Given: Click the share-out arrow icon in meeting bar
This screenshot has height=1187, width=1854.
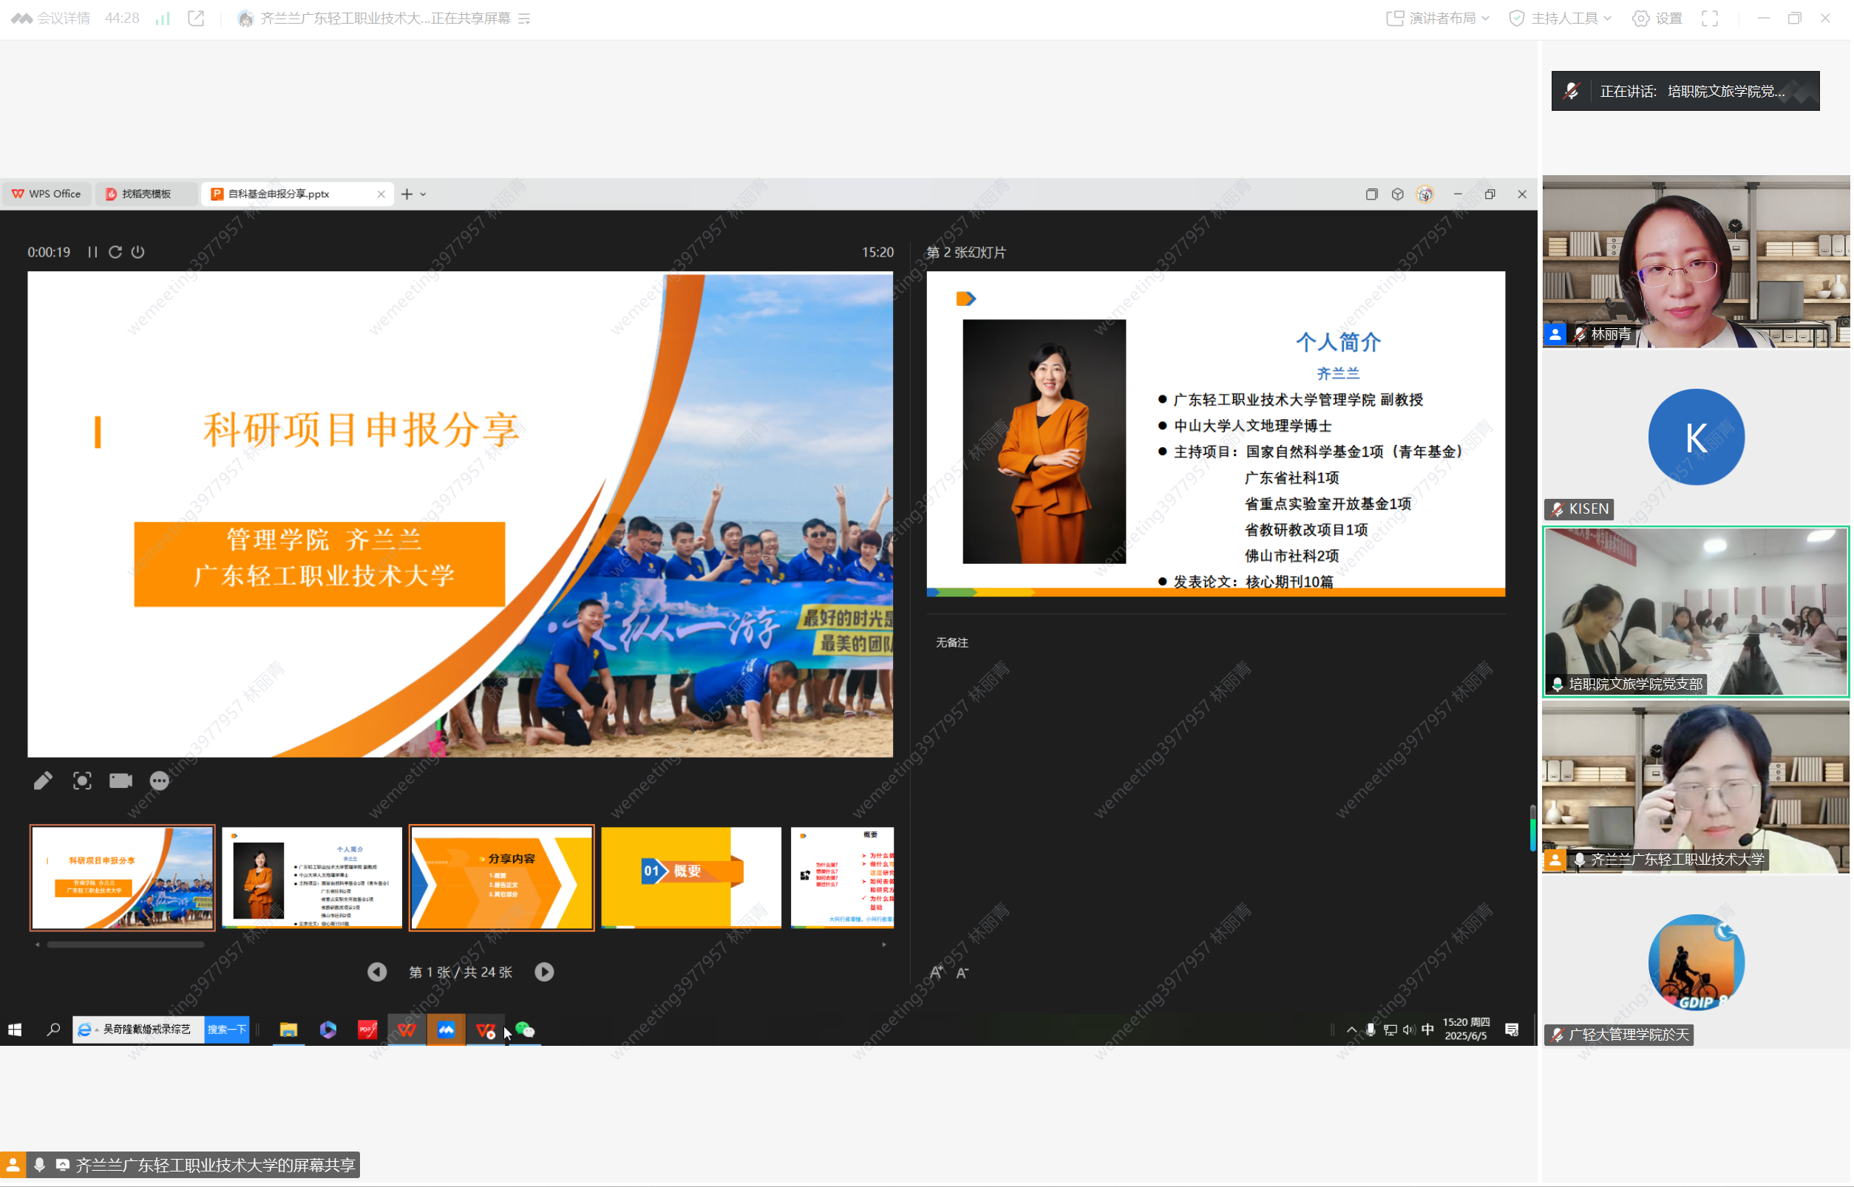Looking at the screenshot, I should pyautogui.click(x=196, y=18).
